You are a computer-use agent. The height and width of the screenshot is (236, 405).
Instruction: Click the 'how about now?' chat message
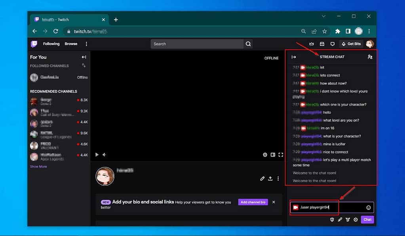coord(333,84)
